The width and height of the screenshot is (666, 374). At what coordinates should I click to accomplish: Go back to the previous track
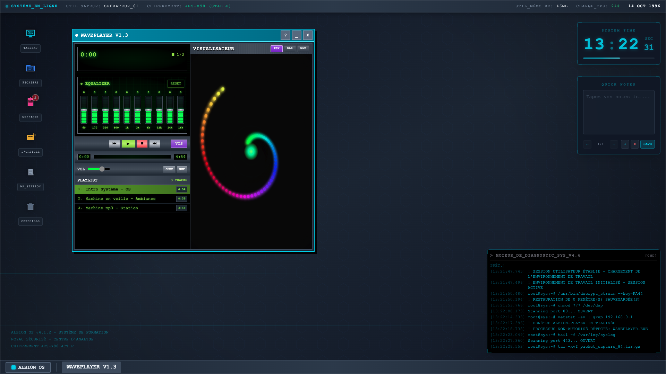point(114,143)
